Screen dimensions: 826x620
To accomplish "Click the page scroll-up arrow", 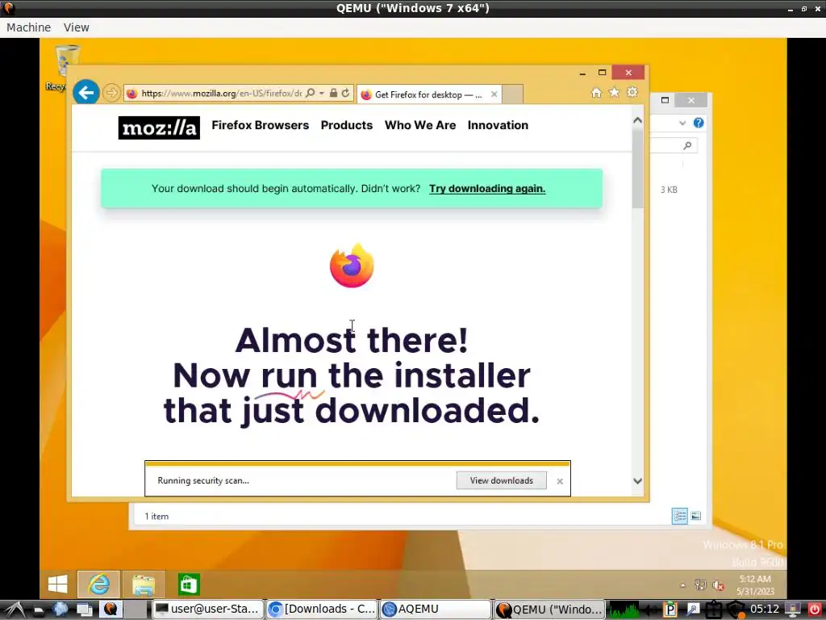I will (x=637, y=120).
